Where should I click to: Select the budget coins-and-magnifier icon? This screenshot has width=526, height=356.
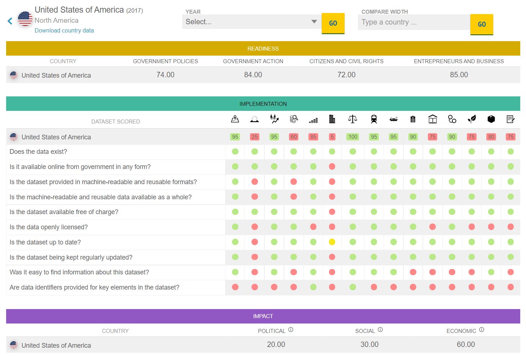(x=294, y=119)
